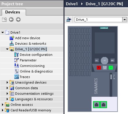Select Languages & resources
Viewport: 128px width, 114px height.
pos(34,99)
